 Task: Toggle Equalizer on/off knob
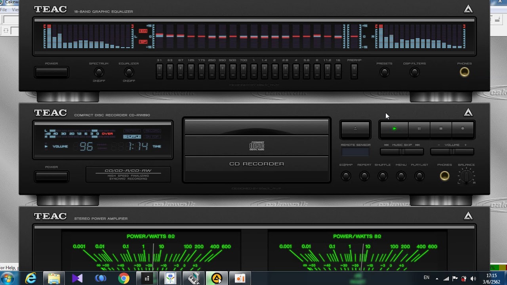[129, 72]
